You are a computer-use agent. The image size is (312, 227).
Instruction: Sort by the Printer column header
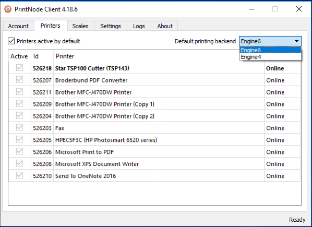[65, 56]
